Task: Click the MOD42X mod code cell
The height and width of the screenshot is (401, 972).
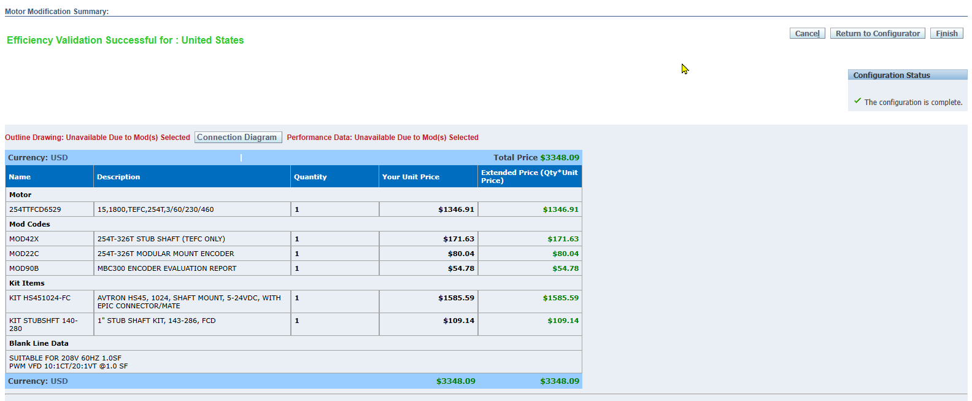Action: click(x=24, y=239)
